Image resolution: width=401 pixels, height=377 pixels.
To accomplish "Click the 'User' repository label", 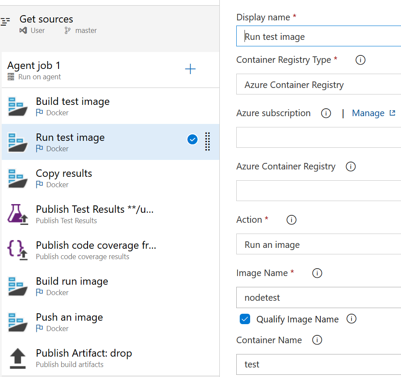I will (38, 30).
